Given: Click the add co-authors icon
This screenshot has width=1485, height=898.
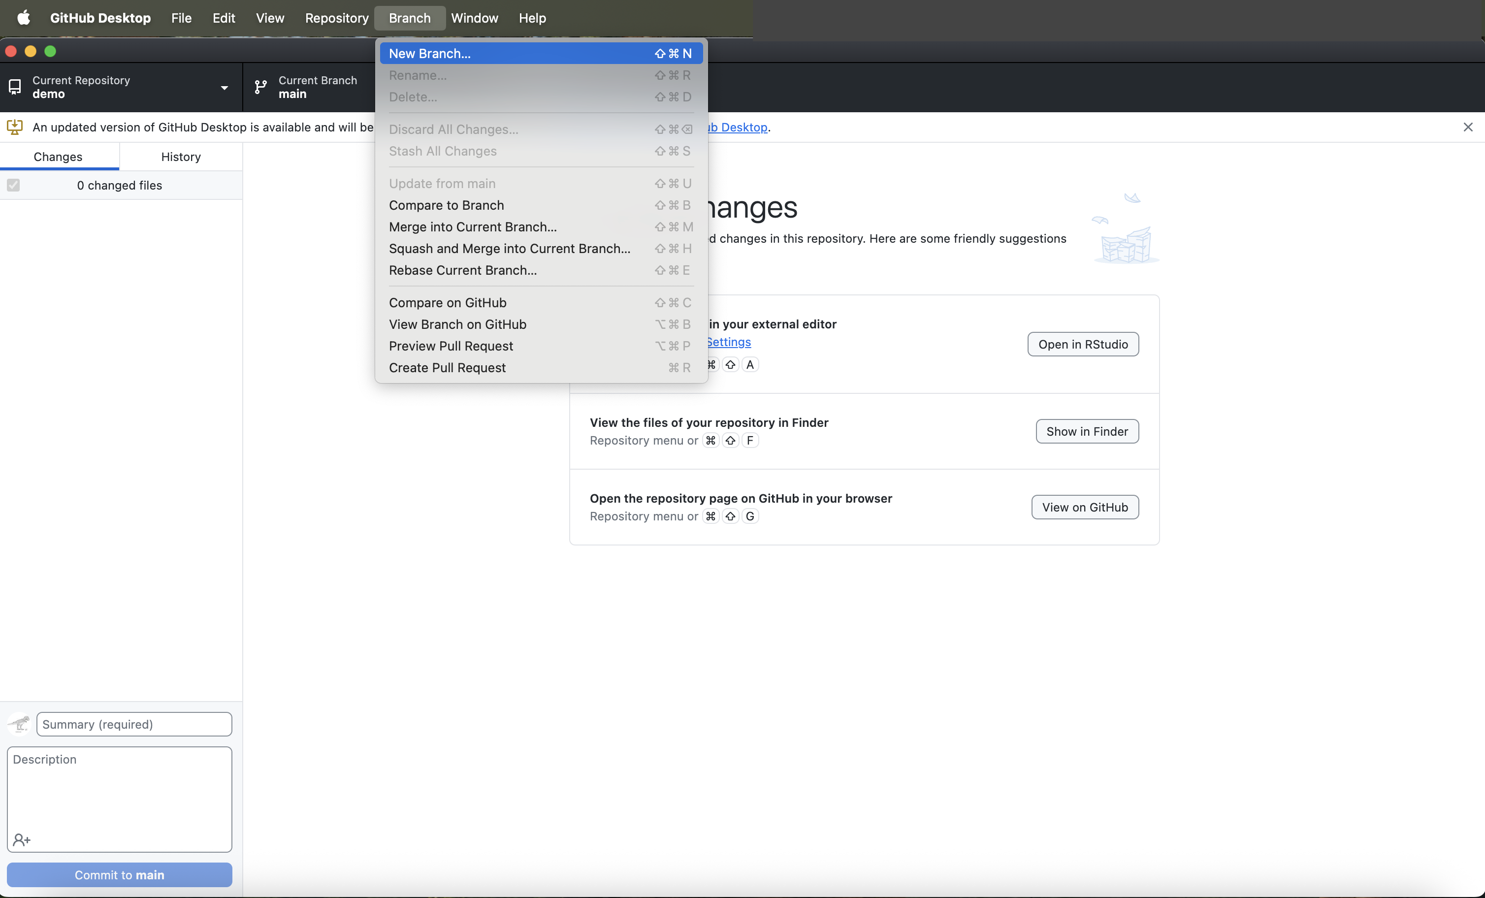Looking at the screenshot, I should [x=22, y=839].
